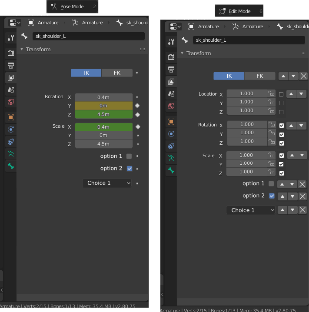Click the Rotation Y keyframe diamond in left panel
Screen dimensions: 309x312
[x=137, y=106]
